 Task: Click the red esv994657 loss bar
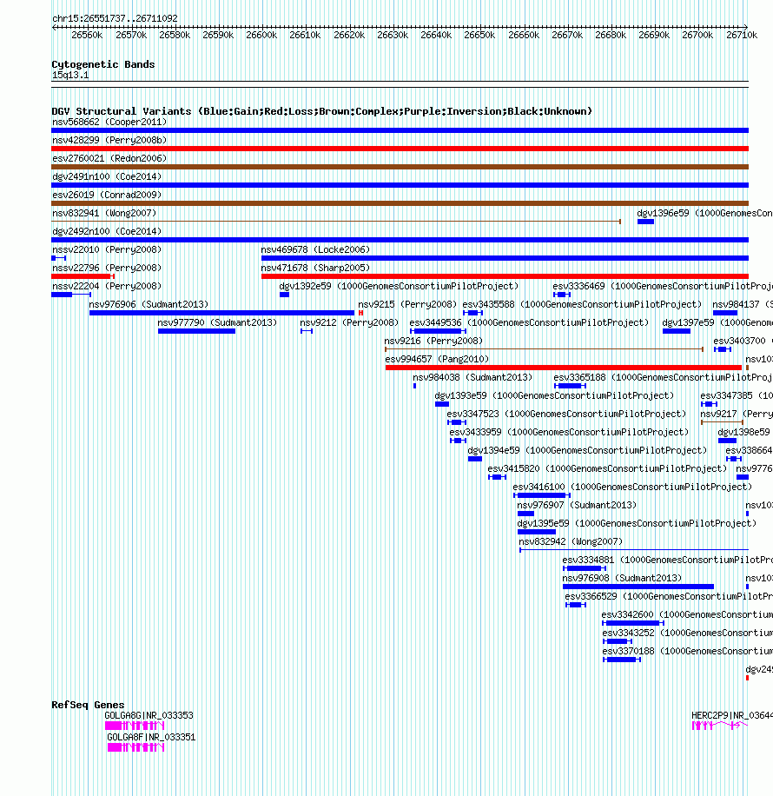[564, 368]
